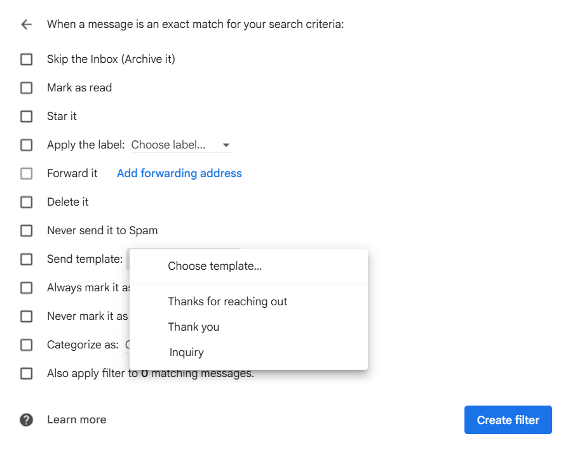Click the back arrow icon
The height and width of the screenshot is (450, 568).
[x=26, y=25]
